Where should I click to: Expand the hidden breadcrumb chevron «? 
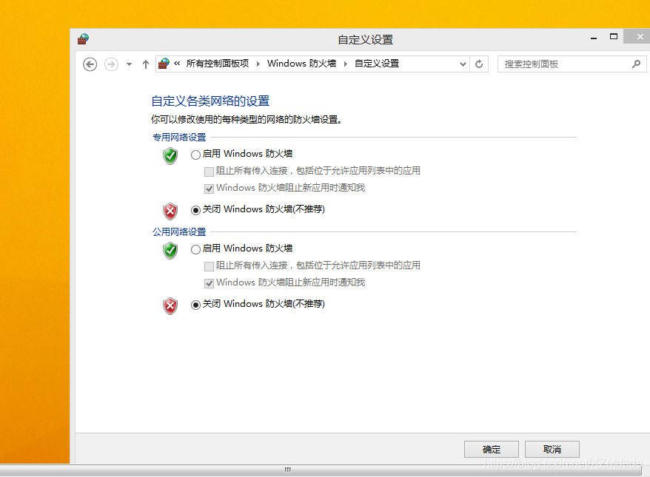click(x=177, y=64)
